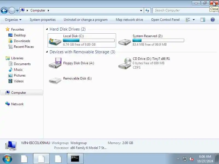
Task: Click the muted volume tray icon
Action: 191,159
